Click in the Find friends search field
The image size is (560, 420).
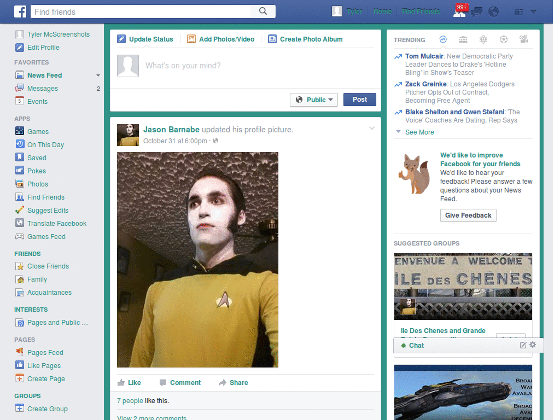[x=141, y=12]
